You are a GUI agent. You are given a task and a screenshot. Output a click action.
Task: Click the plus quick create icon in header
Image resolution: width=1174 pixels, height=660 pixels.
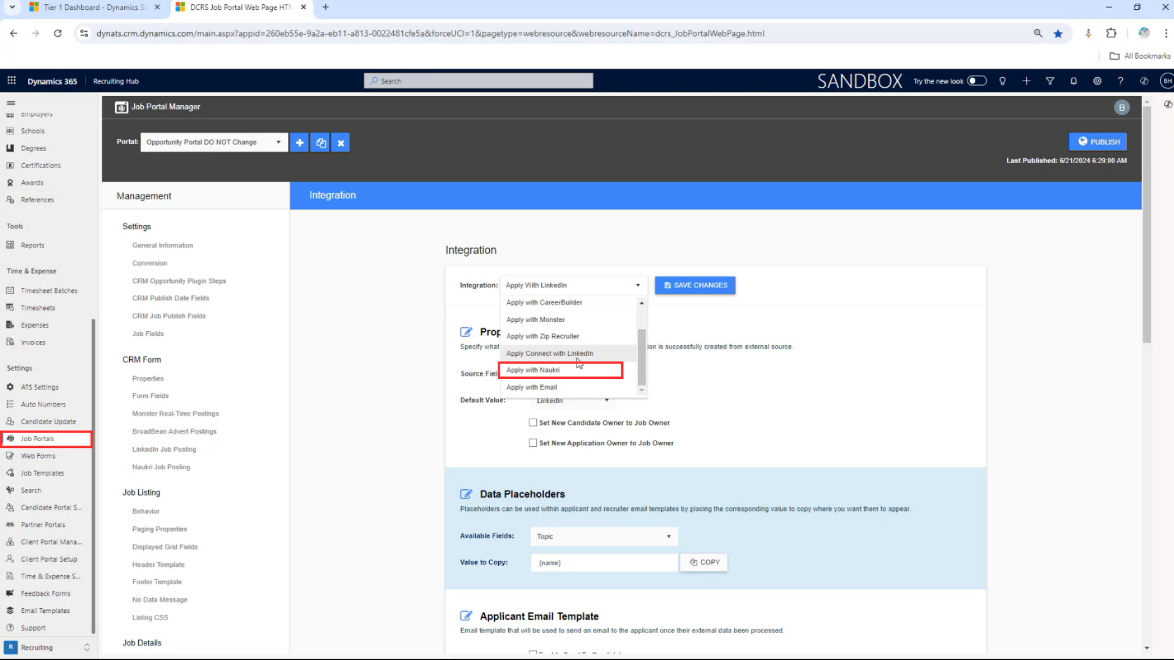tap(1026, 81)
